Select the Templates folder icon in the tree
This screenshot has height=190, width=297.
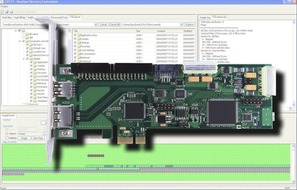pos(35,101)
